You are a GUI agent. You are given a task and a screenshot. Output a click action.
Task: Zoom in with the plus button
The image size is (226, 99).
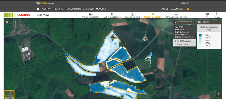pyautogui.click(x=219, y=94)
